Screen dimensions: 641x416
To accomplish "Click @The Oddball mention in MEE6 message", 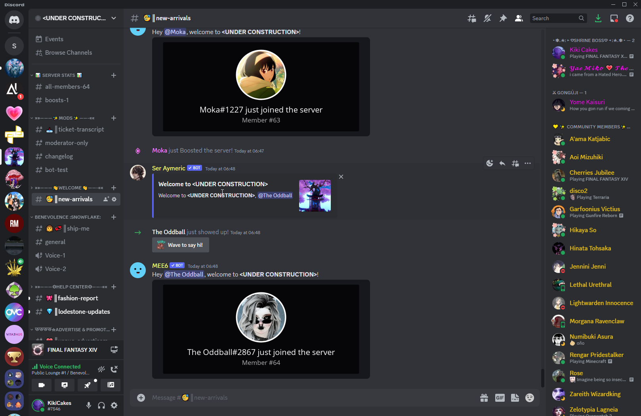I will tap(184, 275).
